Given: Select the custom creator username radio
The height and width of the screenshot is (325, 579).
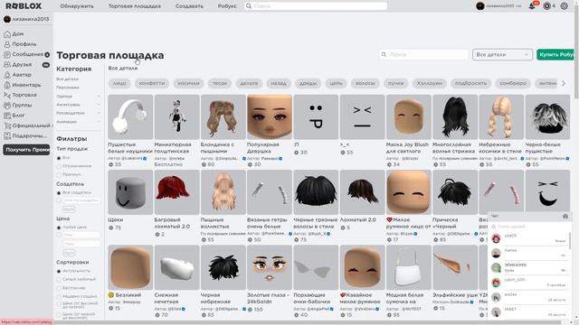Looking at the screenshot, I should 59,200.
